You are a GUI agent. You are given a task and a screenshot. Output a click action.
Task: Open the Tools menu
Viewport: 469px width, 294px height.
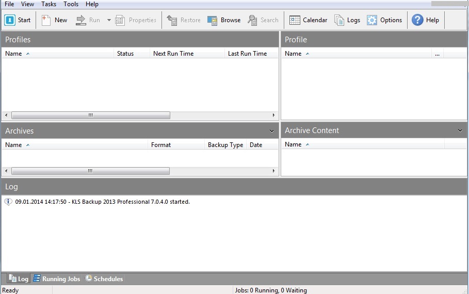coord(71,4)
